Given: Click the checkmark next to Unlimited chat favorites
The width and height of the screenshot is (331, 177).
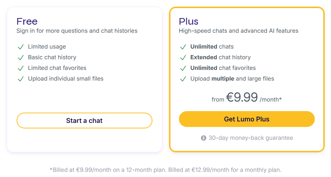Looking at the screenshot, I should point(183,68).
